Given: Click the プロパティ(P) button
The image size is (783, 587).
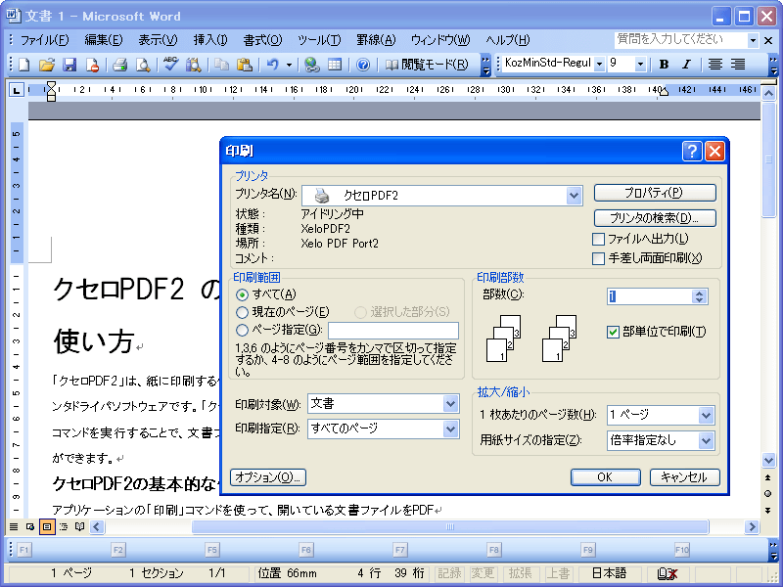Looking at the screenshot, I should click(655, 193).
